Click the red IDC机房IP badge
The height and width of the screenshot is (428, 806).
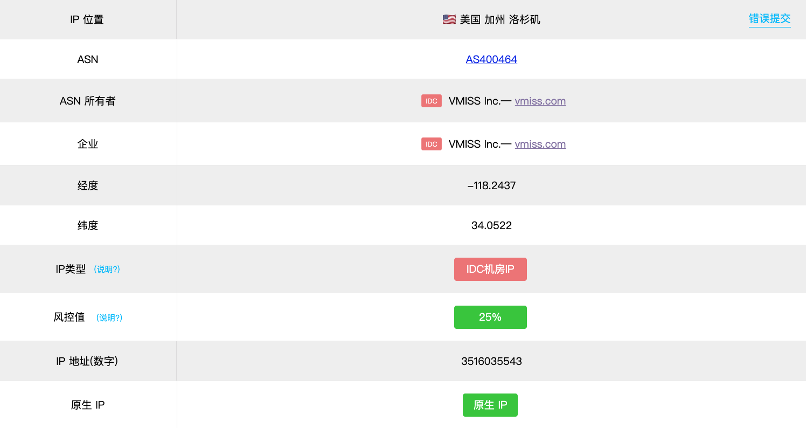coord(490,269)
